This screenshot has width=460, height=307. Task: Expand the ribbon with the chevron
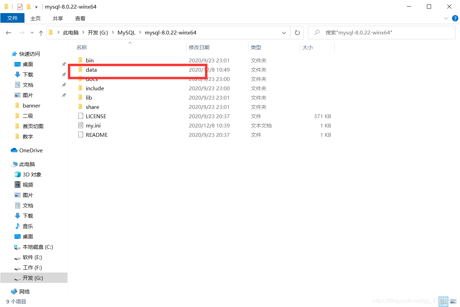coord(447,19)
